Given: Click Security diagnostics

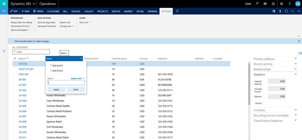Looking at the screenshot, I should 46,22.
